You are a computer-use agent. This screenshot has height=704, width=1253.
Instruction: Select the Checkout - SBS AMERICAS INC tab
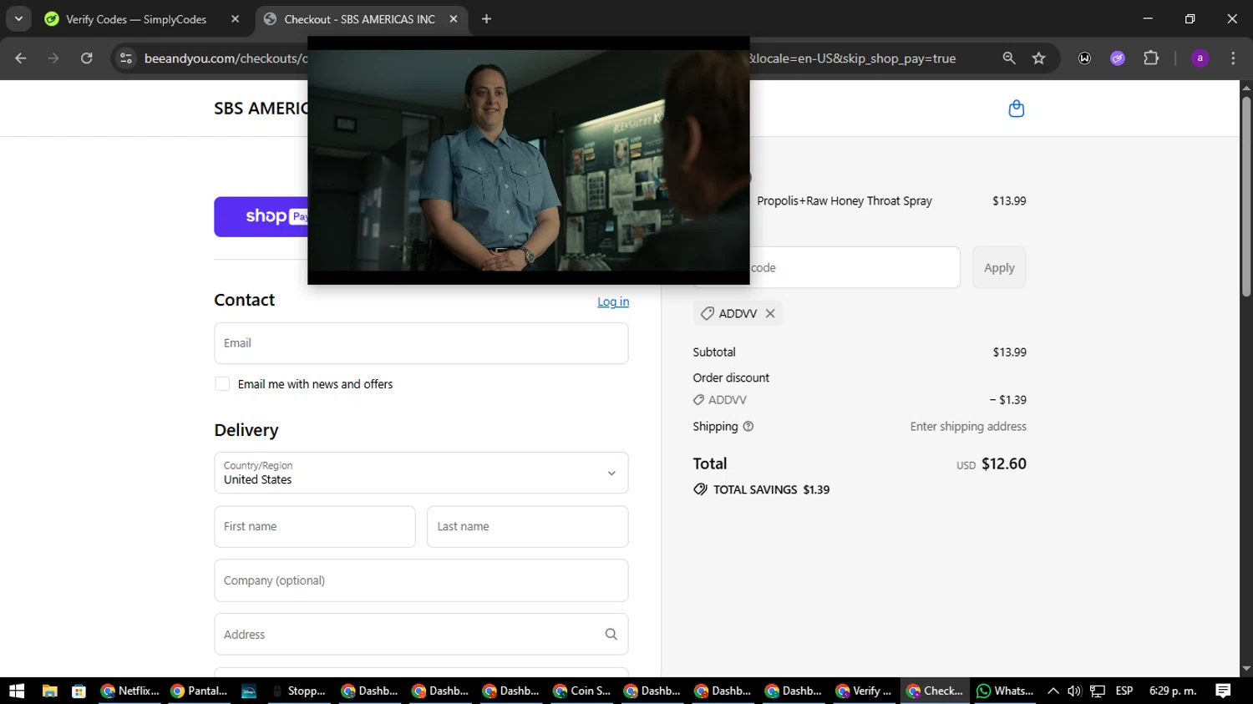tap(360, 19)
